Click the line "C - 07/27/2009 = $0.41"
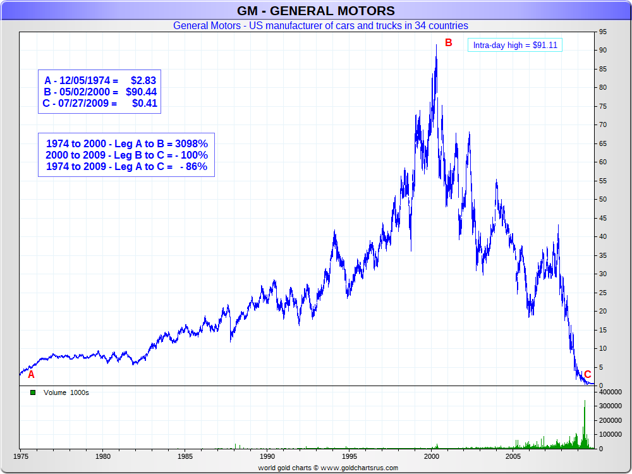This screenshot has height=474, width=632. [100, 103]
